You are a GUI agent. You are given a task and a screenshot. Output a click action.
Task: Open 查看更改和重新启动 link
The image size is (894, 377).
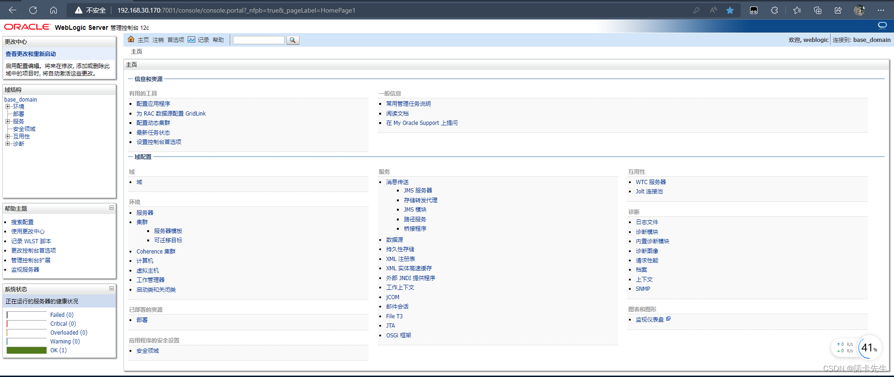(31, 54)
